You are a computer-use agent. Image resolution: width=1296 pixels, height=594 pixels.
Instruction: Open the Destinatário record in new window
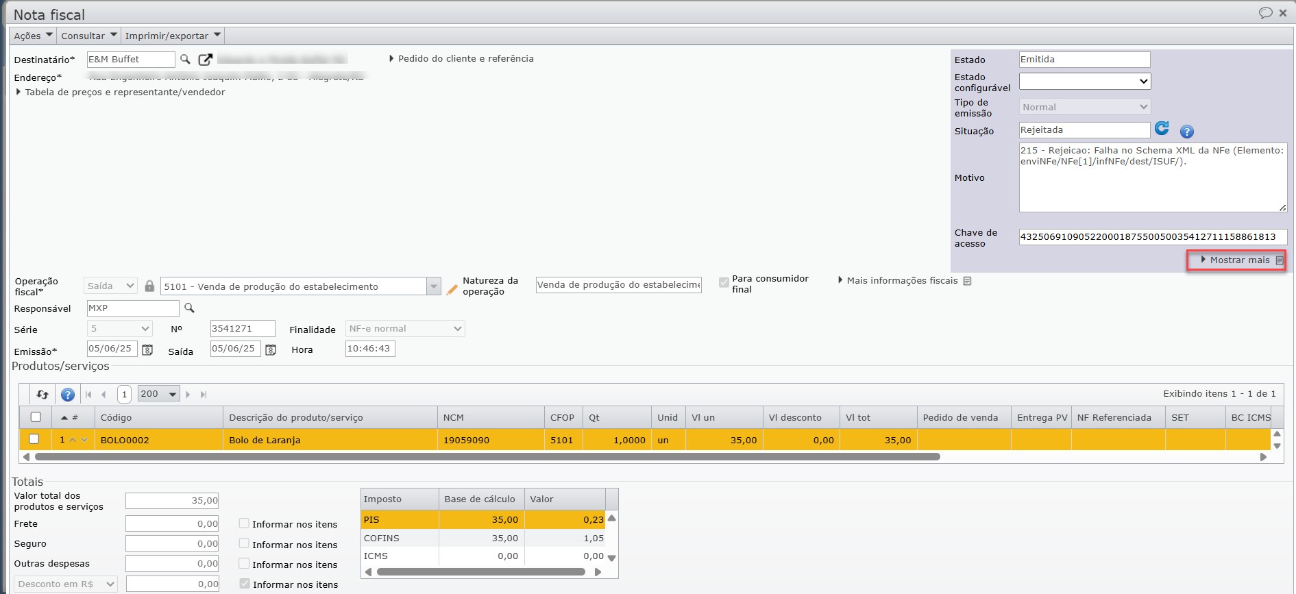[205, 60]
